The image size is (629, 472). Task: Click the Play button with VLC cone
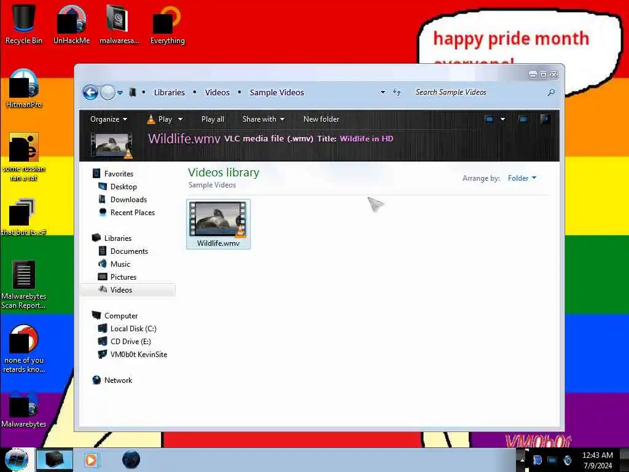pyautogui.click(x=160, y=119)
